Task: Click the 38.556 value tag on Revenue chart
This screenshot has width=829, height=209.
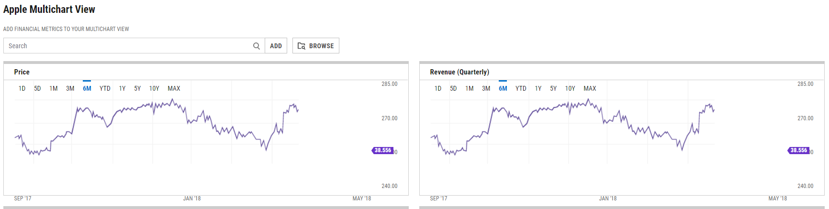Action: 798,150
